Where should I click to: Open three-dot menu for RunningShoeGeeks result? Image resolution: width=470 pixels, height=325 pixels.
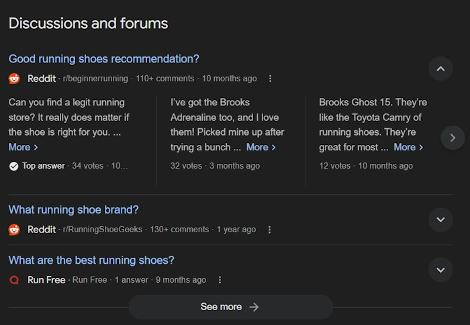click(269, 230)
